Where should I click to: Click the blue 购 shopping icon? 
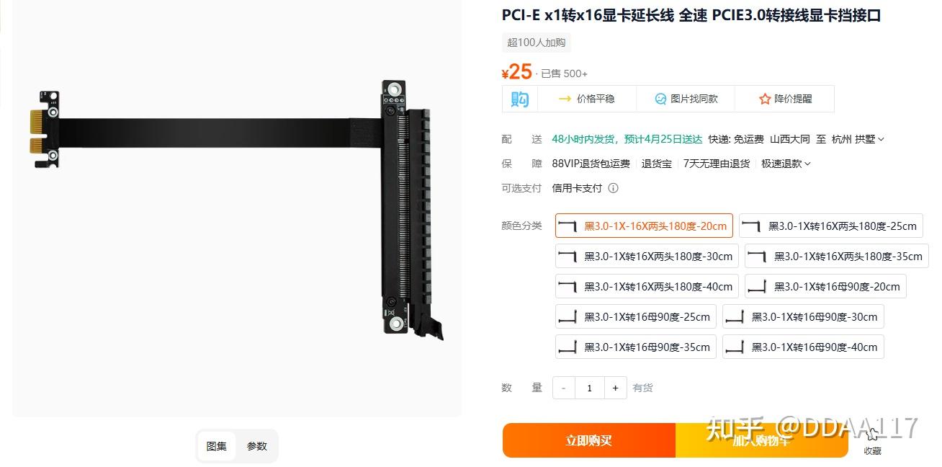[x=520, y=99]
